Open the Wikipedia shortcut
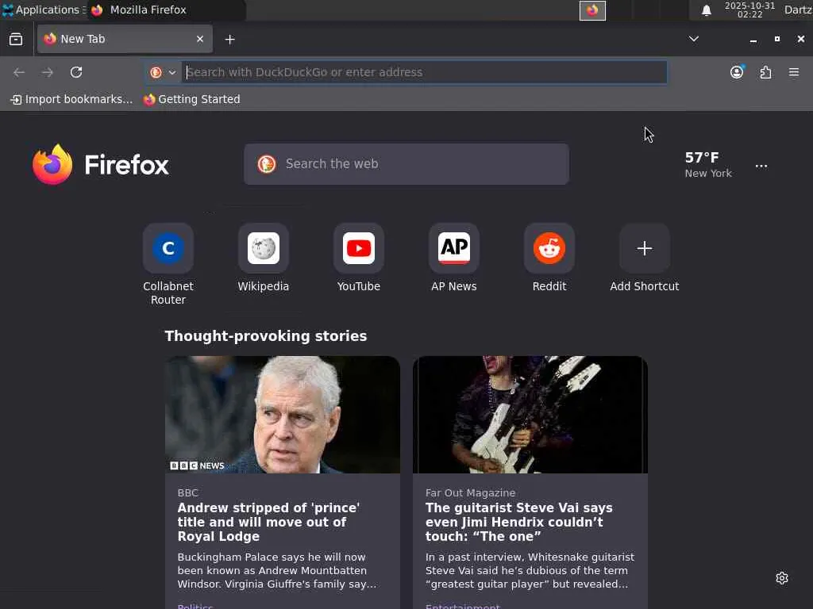 tap(264, 259)
